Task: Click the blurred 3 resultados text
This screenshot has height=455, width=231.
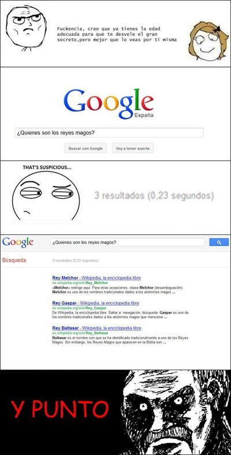Action: (154, 196)
